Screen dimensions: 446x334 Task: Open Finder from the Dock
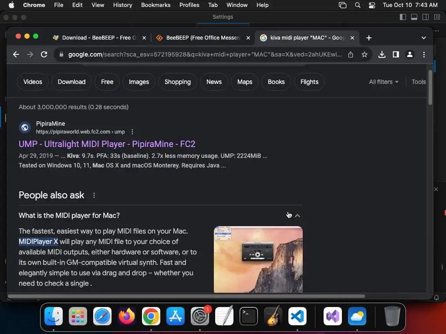(54, 316)
